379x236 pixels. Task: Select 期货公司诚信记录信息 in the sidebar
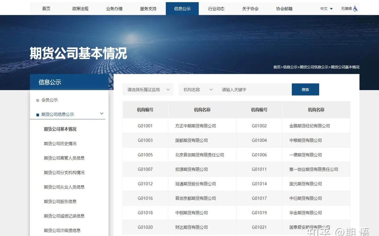pos(64,216)
